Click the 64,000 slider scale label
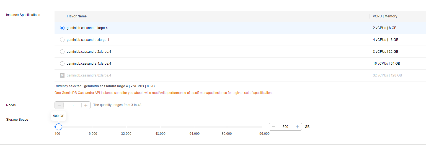Viewport: 426px width, 145px height. 194,134
